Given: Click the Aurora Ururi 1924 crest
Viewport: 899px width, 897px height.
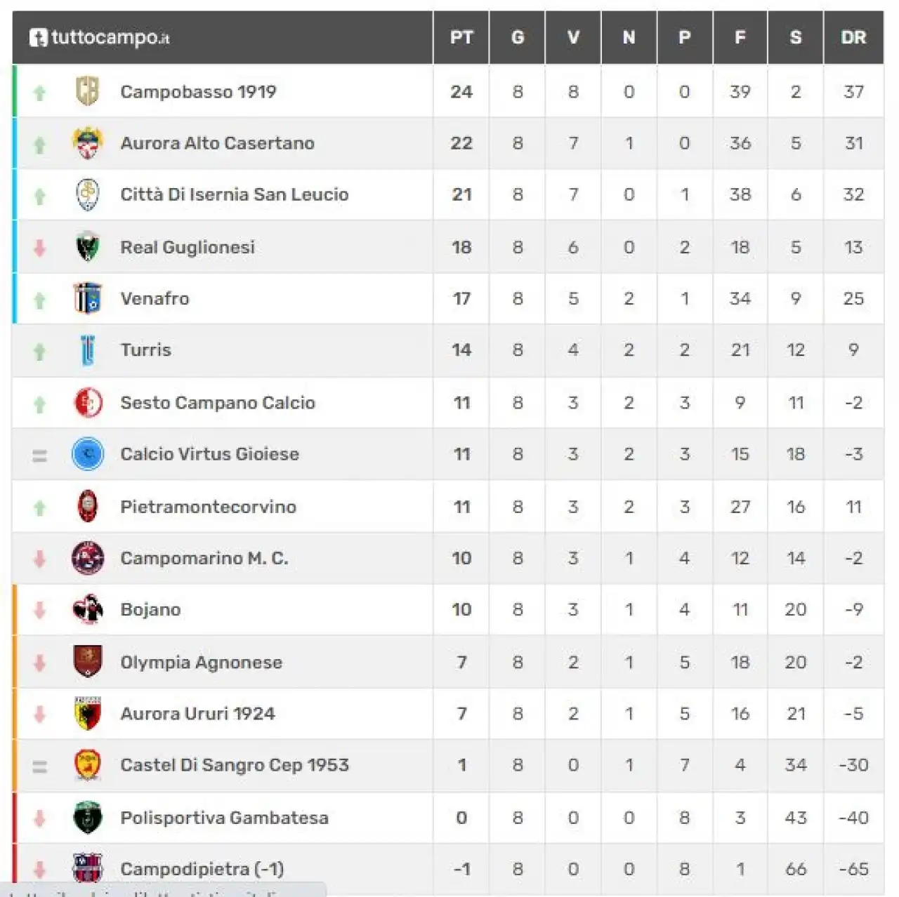Looking at the screenshot, I should pyautogui.click(x=88, y=714).
